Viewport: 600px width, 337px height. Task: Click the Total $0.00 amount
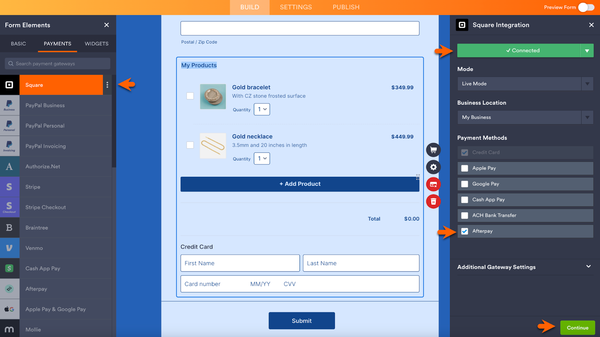point(412,219)
